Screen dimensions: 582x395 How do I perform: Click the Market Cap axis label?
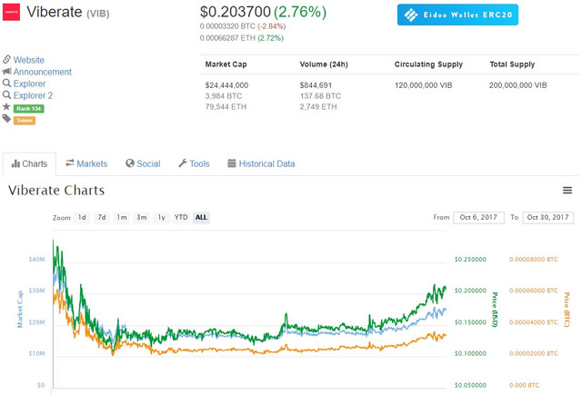pyautogui.click(x=20, y=310)
